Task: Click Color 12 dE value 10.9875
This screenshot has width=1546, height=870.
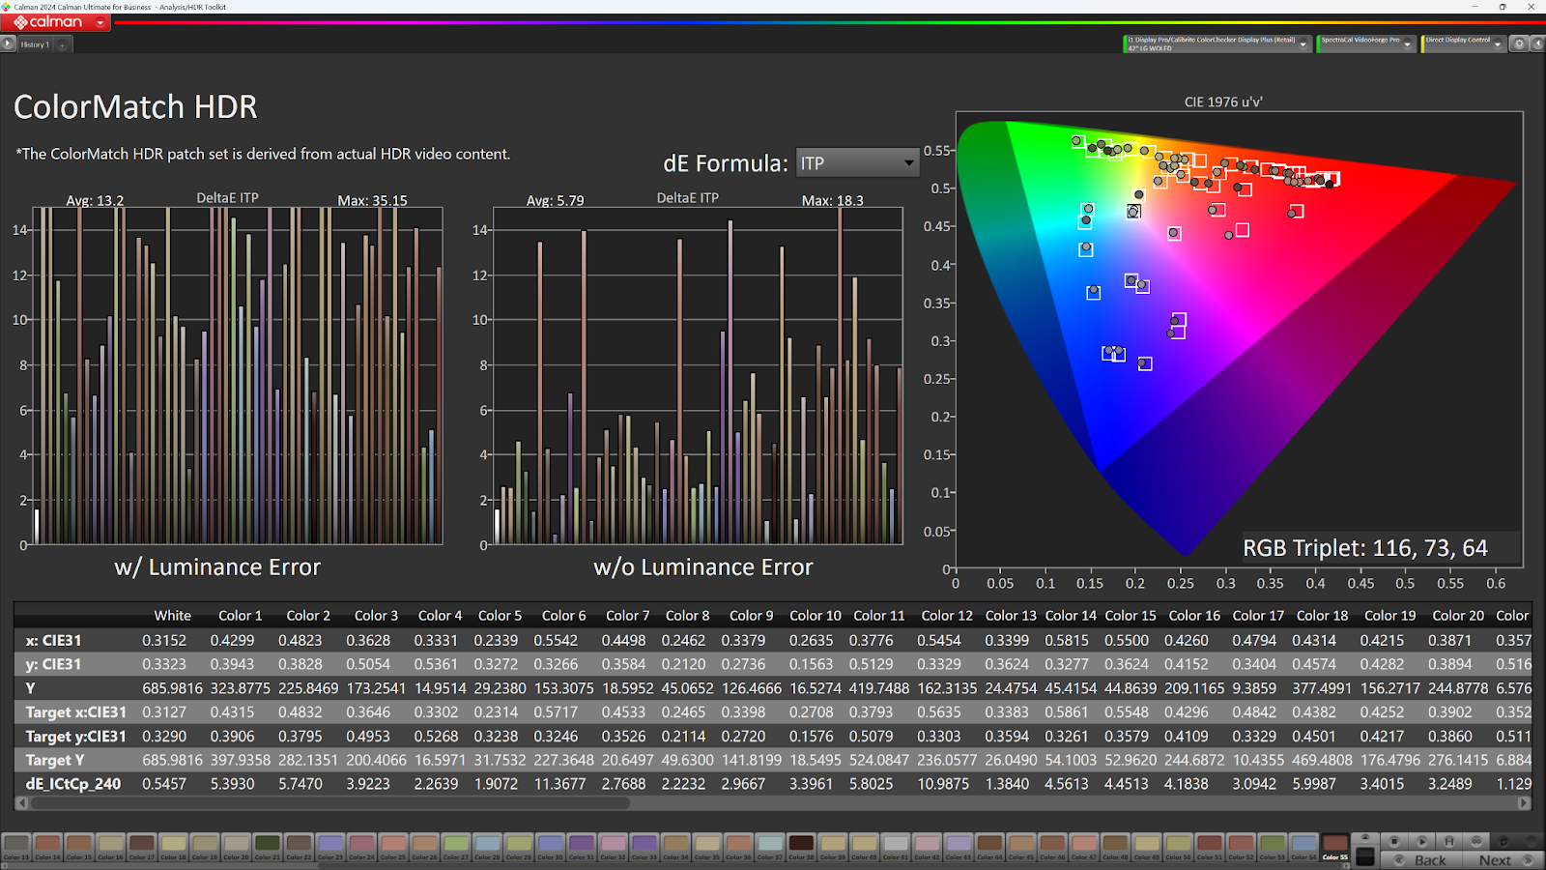Action: 943,784
